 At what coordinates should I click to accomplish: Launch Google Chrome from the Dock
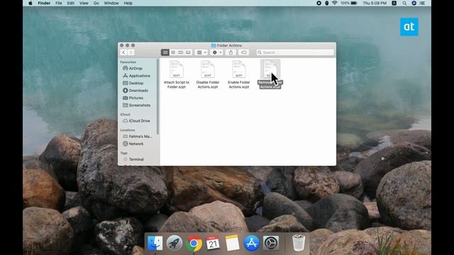tap(194, 243)
